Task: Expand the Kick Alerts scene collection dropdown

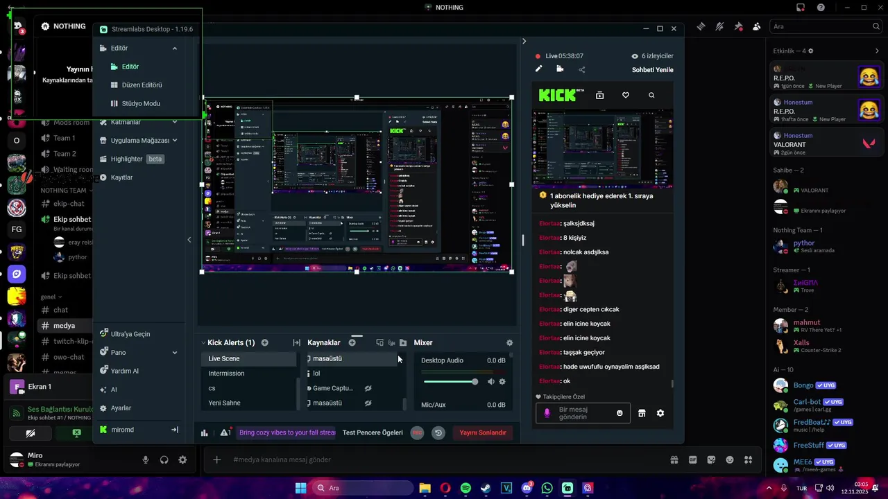Action: [203, 342]
